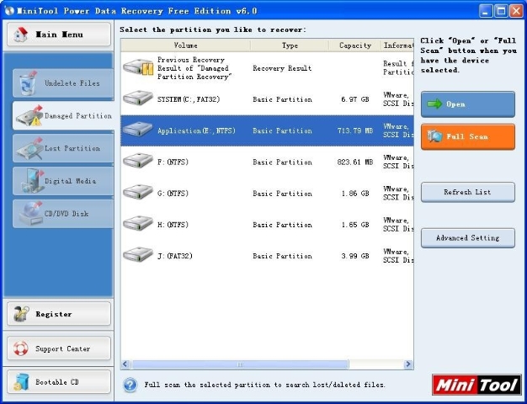527x404 pixels.
Task: Select the SYSTEM (C:, FAT32) partition
Action: point(194,99)
